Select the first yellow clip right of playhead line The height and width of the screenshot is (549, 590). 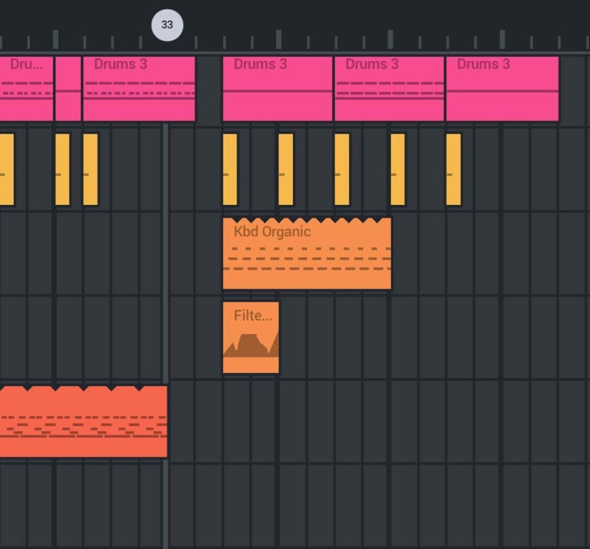[x=230, y=170]
